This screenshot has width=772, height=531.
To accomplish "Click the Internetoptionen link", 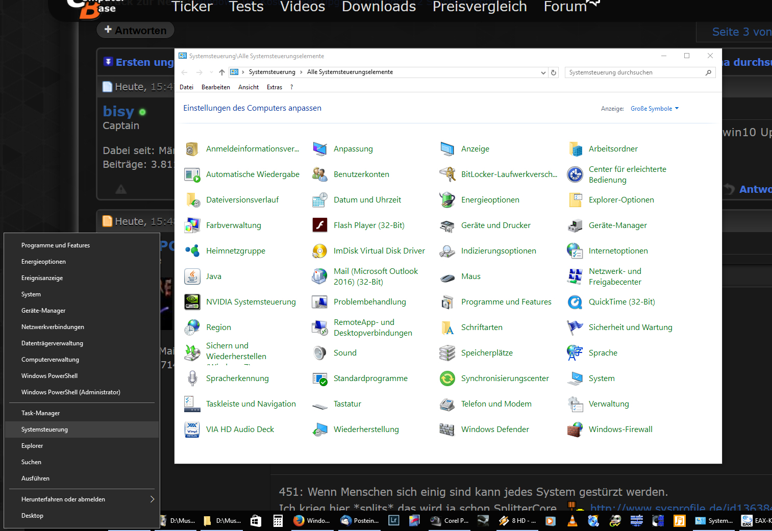I will click(618, 251).
